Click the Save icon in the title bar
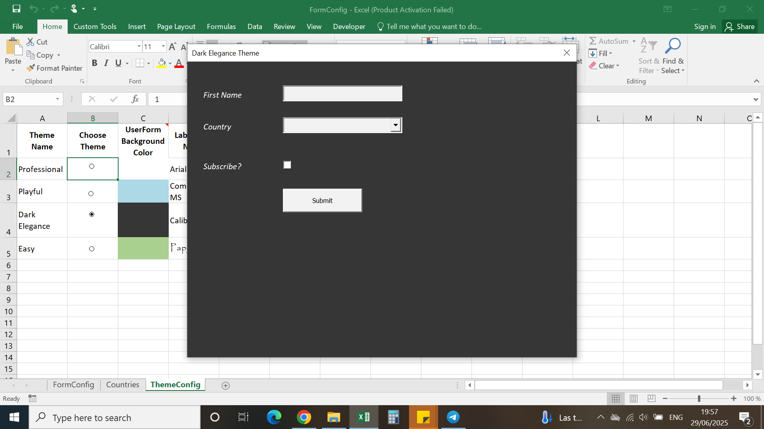764x429 pixels. 16,9
